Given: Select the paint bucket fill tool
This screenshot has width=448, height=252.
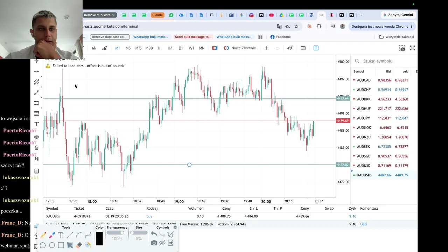Looking at the screenshot, I should click(x=87, y=245).
